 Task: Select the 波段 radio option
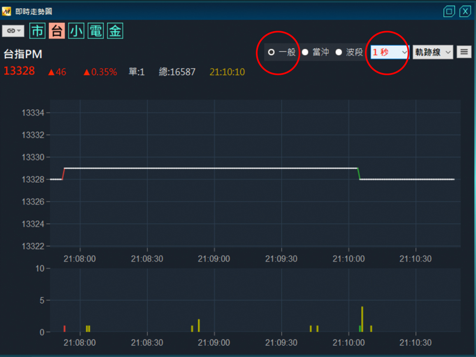(x=339, y=52)
